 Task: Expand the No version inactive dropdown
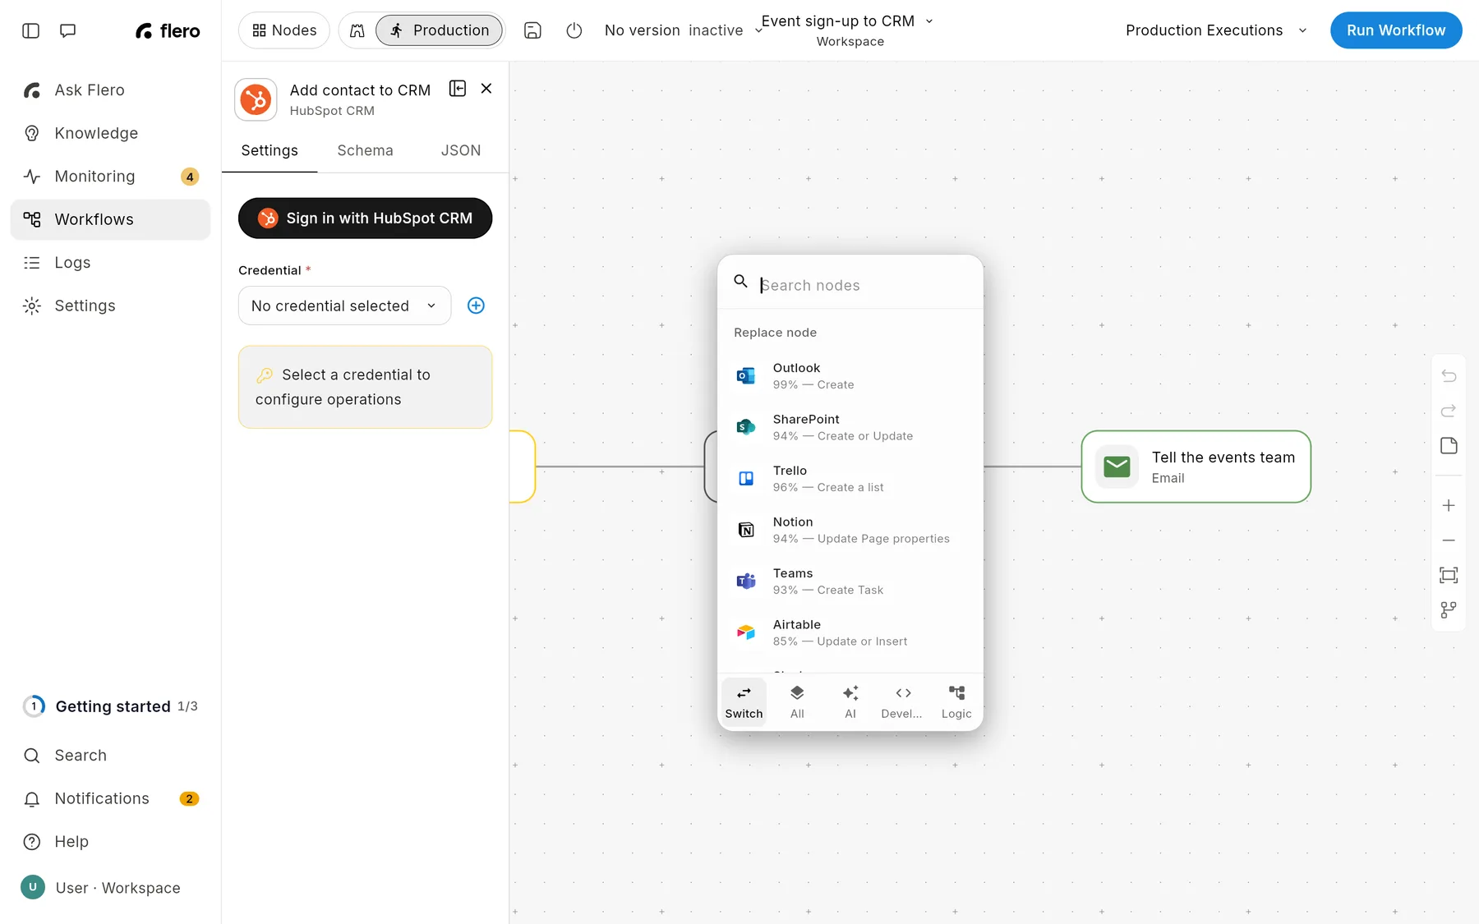point(684,30)
